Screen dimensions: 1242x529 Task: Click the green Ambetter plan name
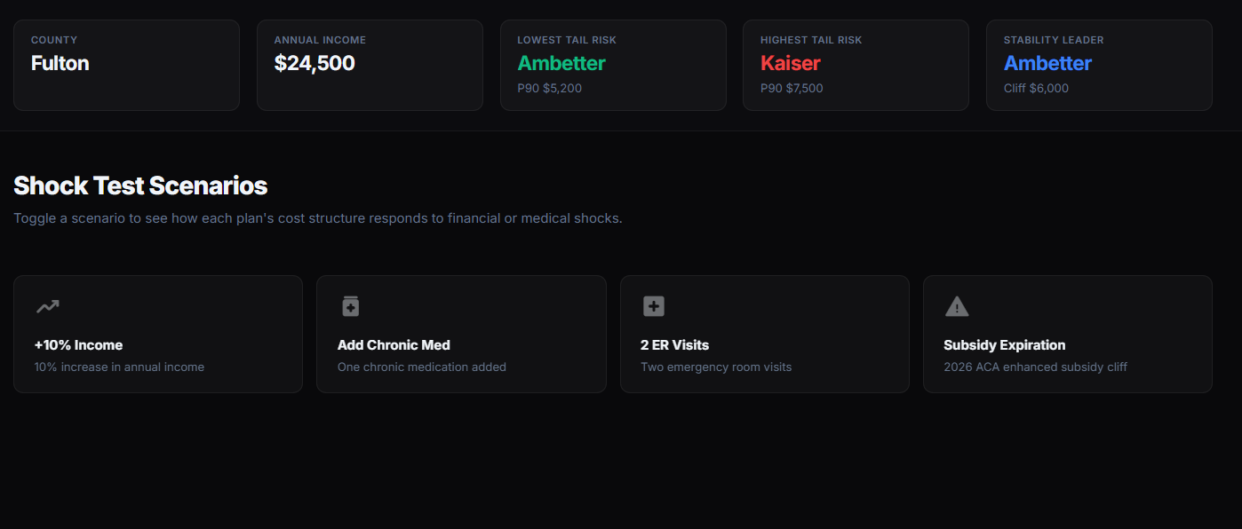pos(561,63)
